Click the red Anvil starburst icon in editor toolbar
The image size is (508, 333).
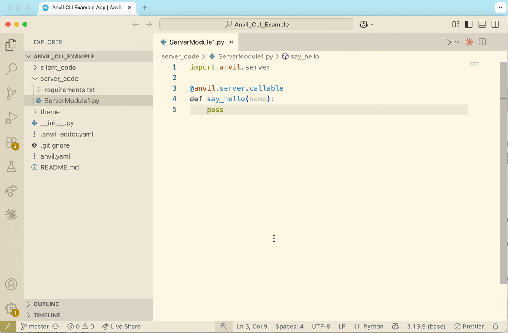tap(469, 42)
